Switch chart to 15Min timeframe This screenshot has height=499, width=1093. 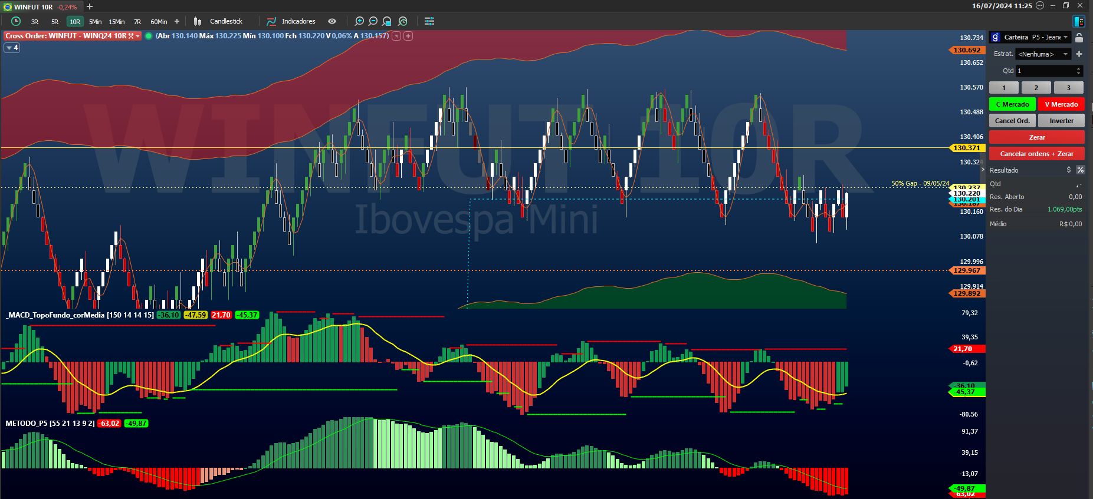click(x=116, y=22)
